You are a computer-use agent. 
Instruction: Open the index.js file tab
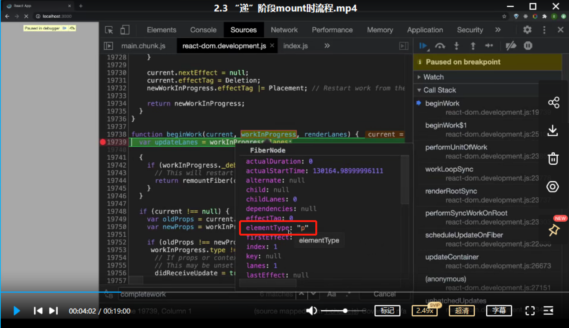(x=295, y=46)
